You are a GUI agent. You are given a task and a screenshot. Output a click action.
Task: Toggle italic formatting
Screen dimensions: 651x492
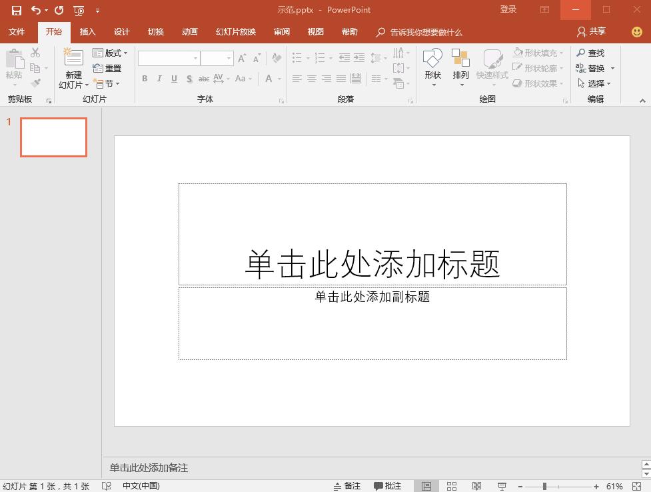pyautogui.click(x=159, y=79)
